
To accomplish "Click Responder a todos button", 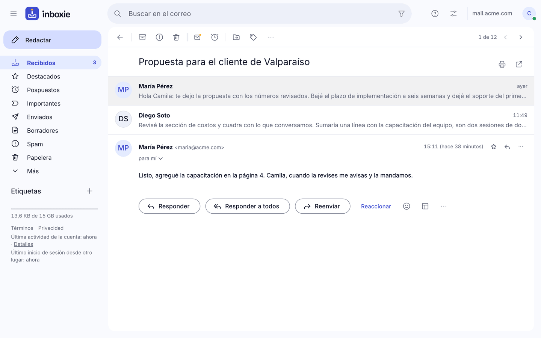I will [x=248, y=206].
